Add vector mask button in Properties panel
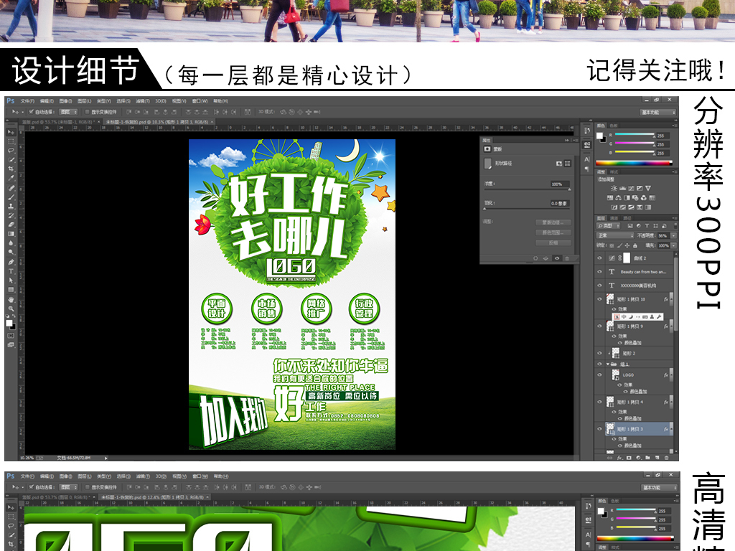 [x=568, y=164]
